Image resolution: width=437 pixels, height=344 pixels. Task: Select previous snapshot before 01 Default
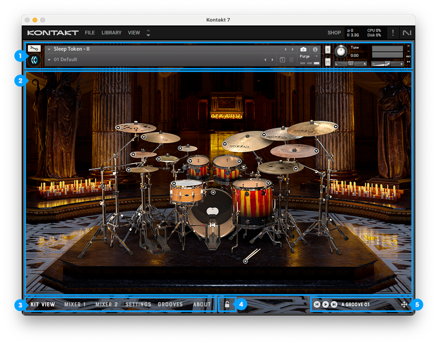(x=265, y=59)
